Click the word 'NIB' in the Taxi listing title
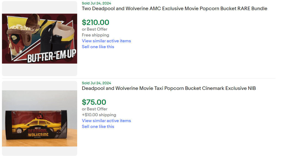Image resolution: width=282 pixels, height=158 pixels. point(252,88)
